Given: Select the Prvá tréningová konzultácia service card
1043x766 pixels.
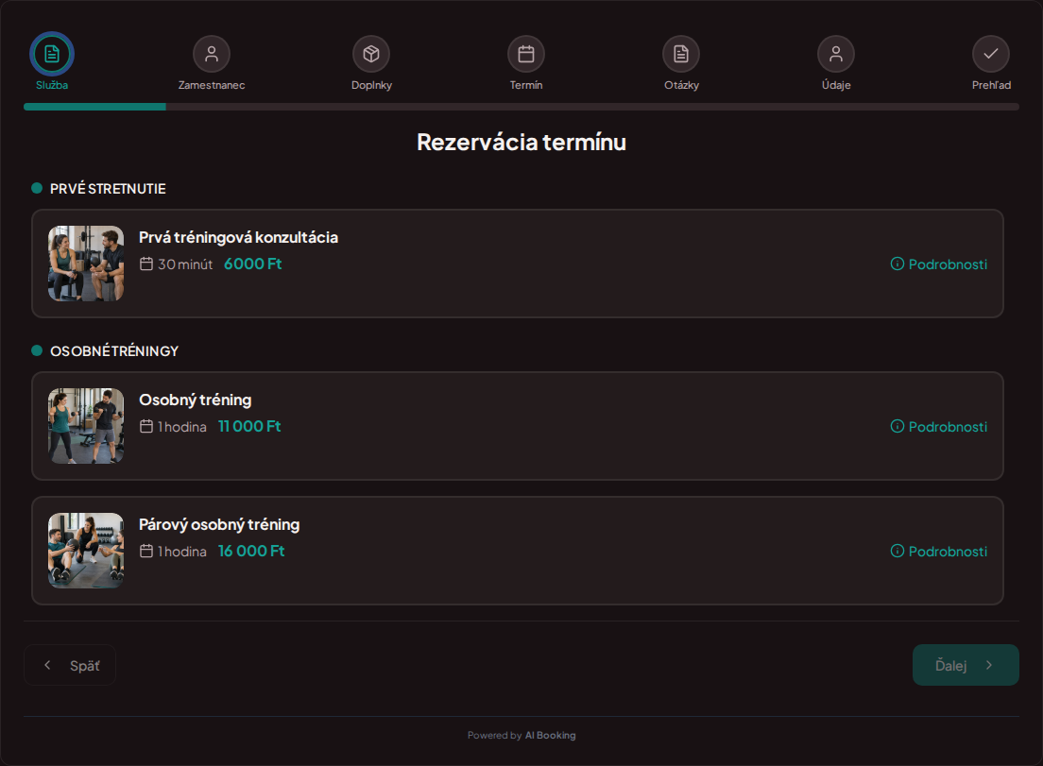Looking at the screenshot, I should coord(518,264).
